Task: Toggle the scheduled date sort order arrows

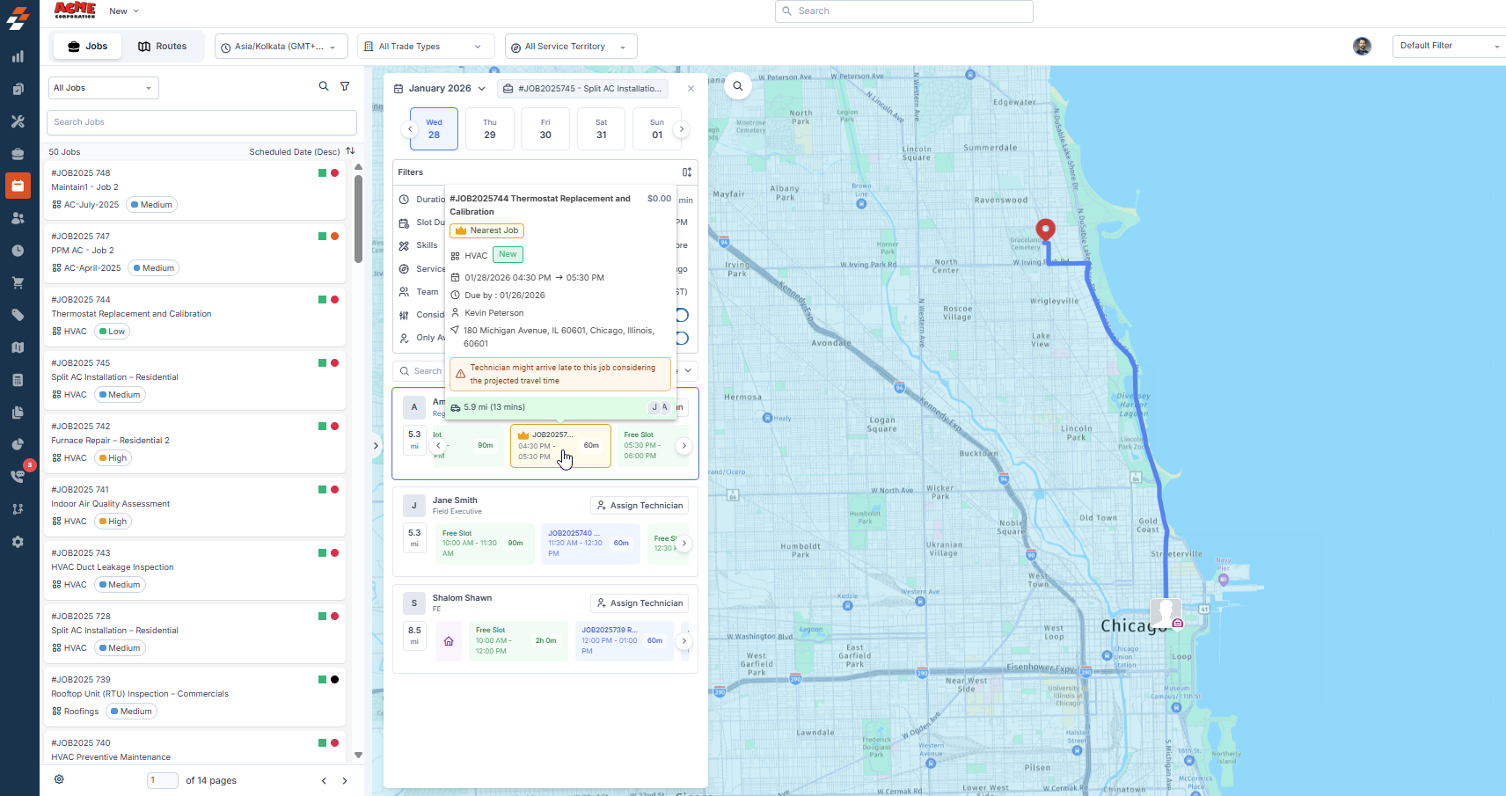Action: (350, 151)
